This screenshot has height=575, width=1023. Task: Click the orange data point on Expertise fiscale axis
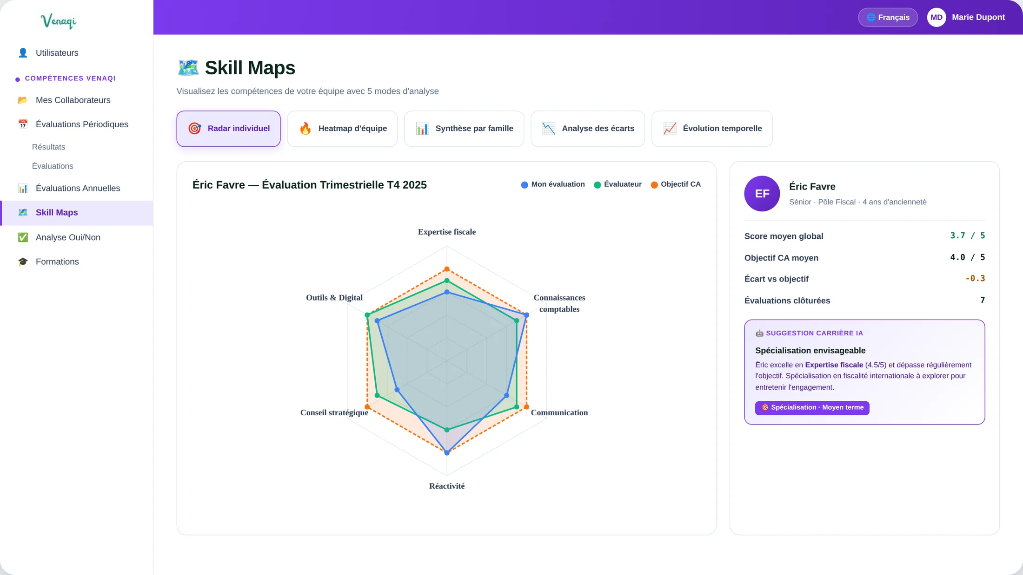(447, 269)
